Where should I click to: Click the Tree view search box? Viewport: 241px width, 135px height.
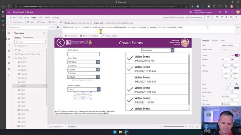click(30, 42)
